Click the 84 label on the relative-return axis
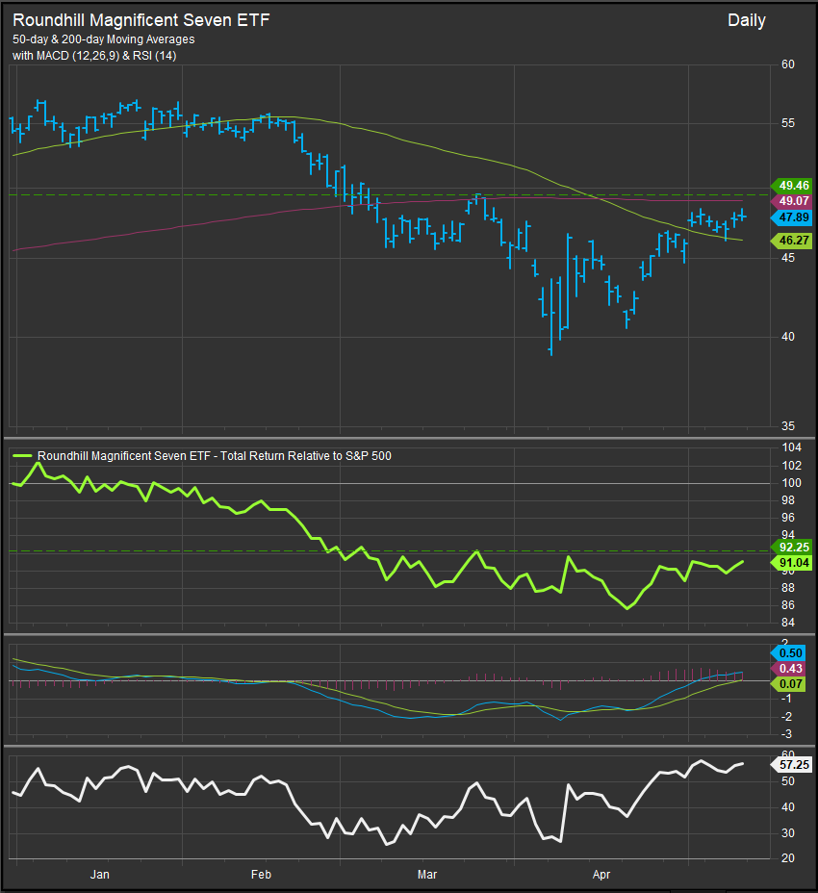The image size is (818, 893). [x=788, y=623]
